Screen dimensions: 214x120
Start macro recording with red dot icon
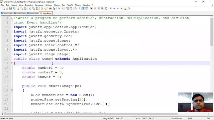pos(91,9)
